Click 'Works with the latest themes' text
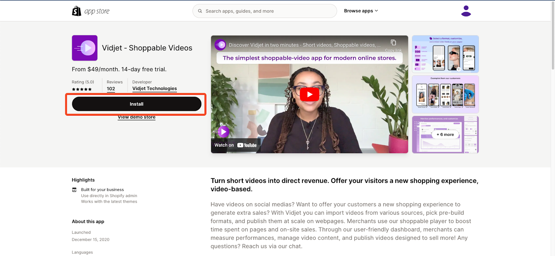The width and height of the screenshot is (555, 256). point(109,202)
